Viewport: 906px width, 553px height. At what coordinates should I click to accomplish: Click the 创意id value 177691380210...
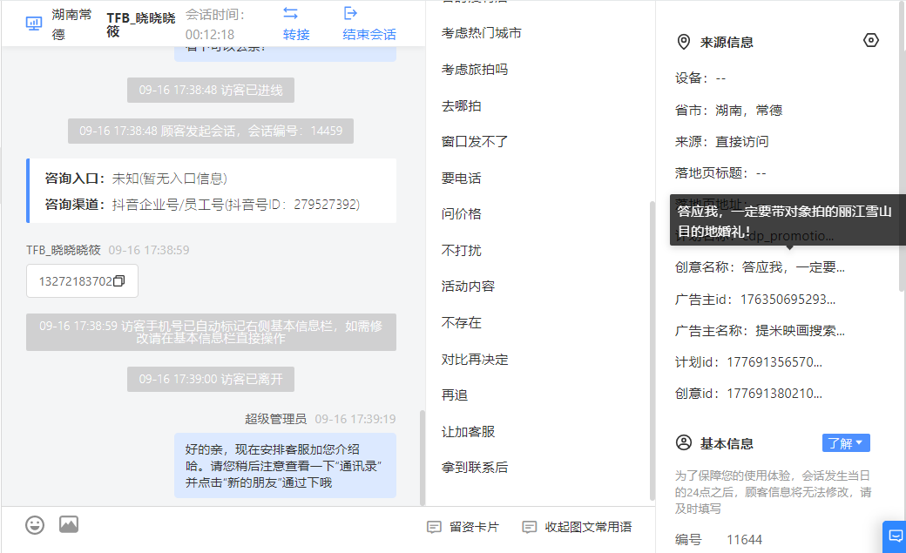click(774, 394)
